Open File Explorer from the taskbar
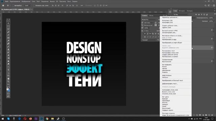 [x=53, y=119]
